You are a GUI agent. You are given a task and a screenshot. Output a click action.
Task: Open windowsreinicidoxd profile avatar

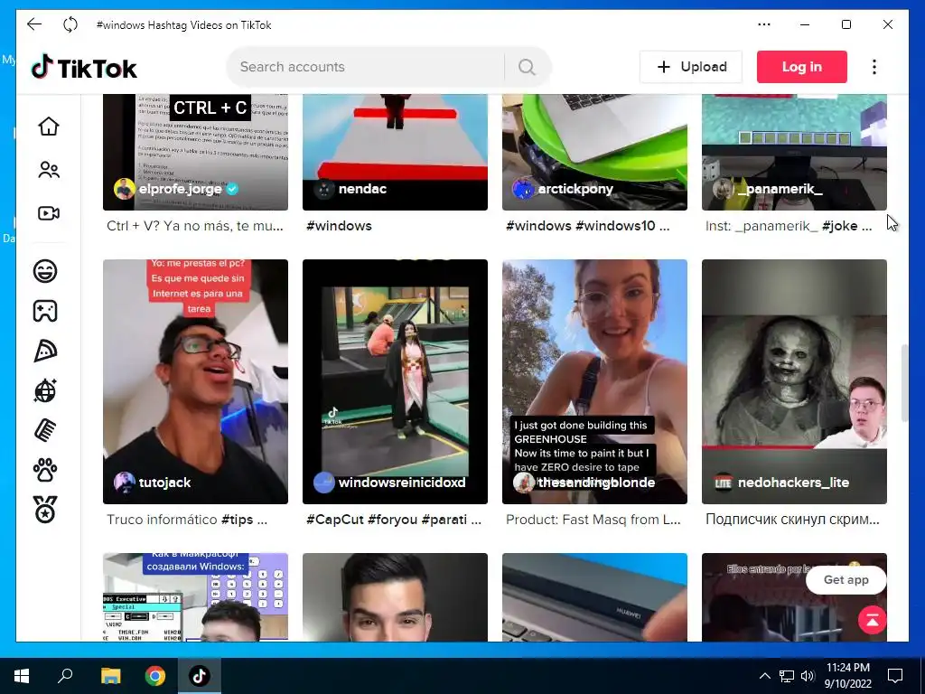coord(324,483)
